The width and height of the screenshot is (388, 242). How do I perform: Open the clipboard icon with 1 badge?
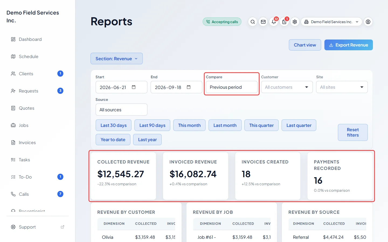(284, 22)
